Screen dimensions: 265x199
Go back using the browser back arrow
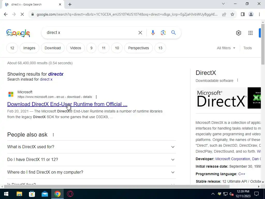(x=6, y=14)
